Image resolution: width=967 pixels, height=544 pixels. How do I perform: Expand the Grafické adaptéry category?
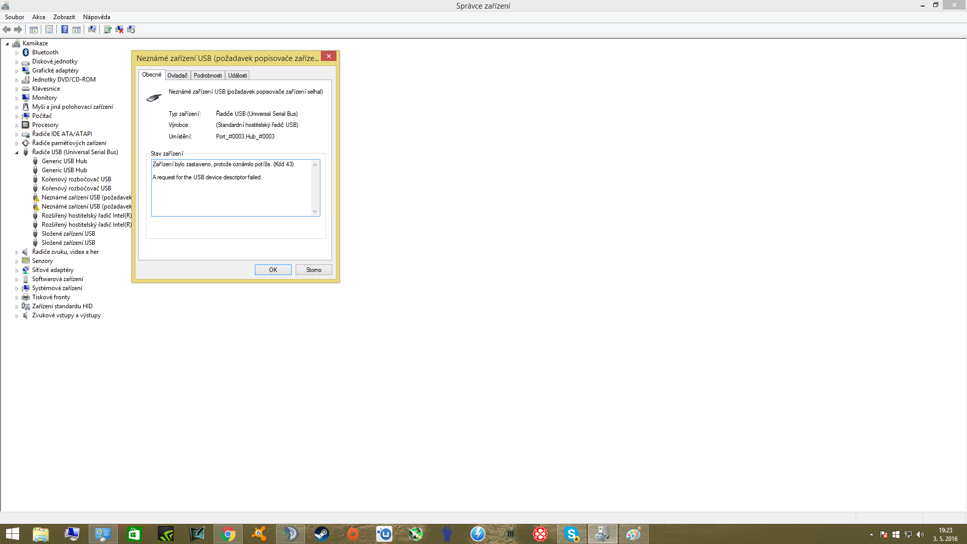(x=17, y=71)
